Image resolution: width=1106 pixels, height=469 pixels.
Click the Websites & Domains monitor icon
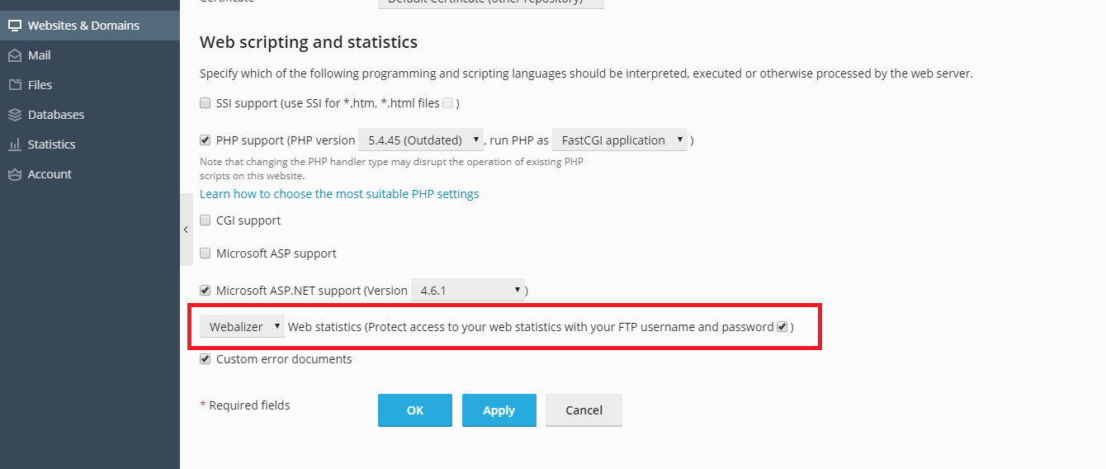[x=14, y=26]
